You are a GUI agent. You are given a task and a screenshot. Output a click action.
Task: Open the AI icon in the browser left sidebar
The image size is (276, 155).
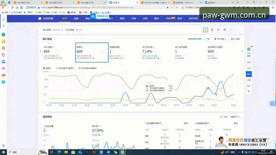[3, 61]
